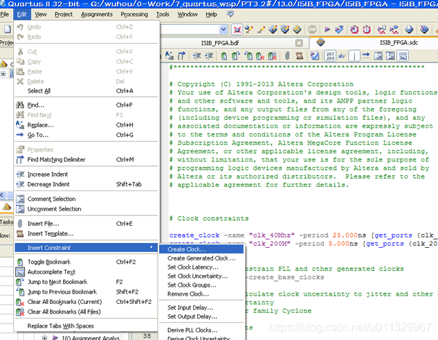
Task: Select Set Clock Groups... entry
Action: (x=201, y=285)
